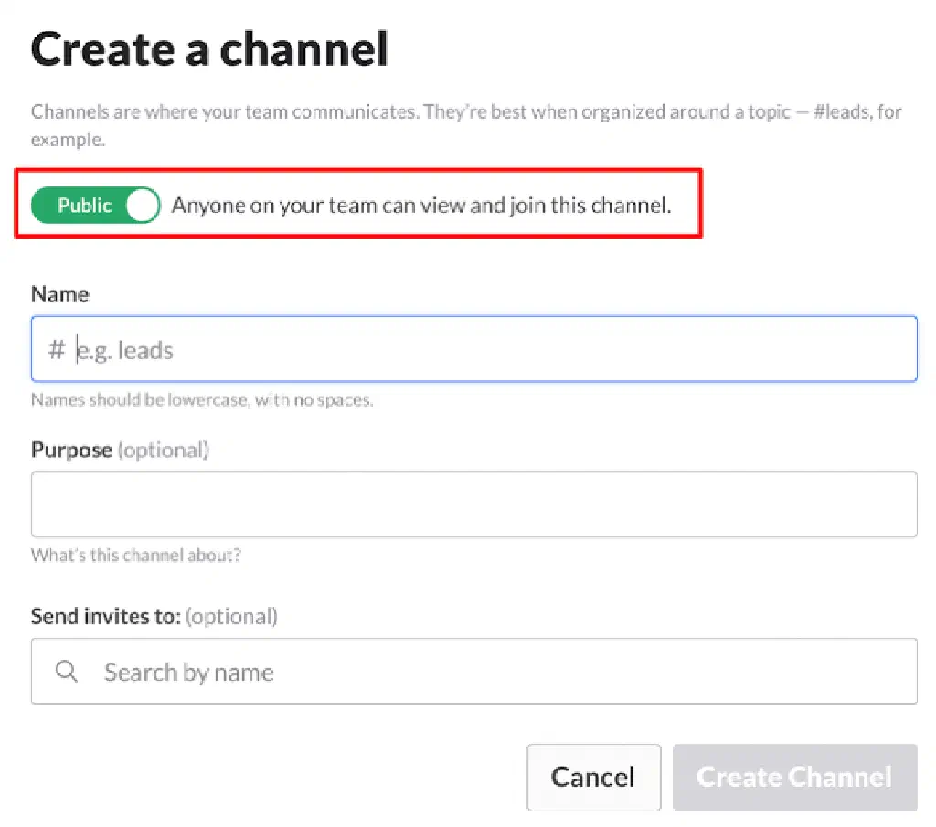This screenshot has height=827, width=936.
Task: Click the 'Create a channel' heading
Action: (210, 48)
